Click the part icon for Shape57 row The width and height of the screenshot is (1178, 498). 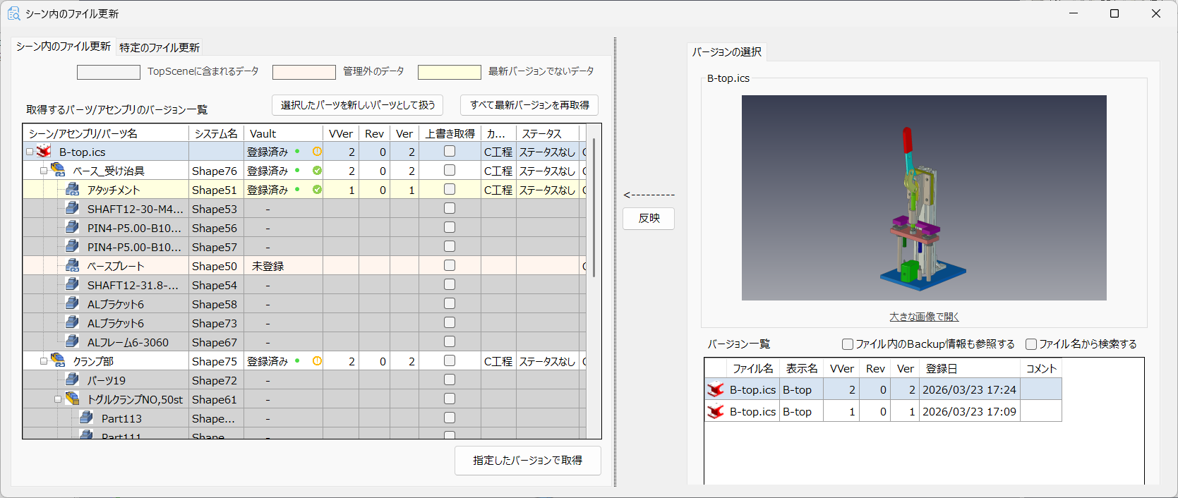[x=72, y=246]
